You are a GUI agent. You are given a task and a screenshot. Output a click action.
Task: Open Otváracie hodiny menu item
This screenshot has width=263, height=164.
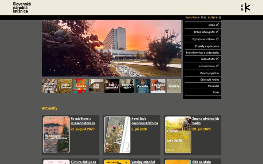click(x=210, y=80)
